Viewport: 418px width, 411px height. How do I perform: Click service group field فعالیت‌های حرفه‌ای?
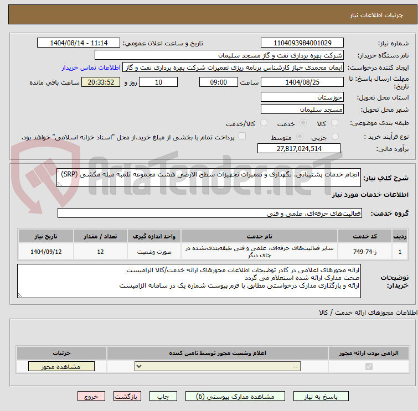pos(210,213)
